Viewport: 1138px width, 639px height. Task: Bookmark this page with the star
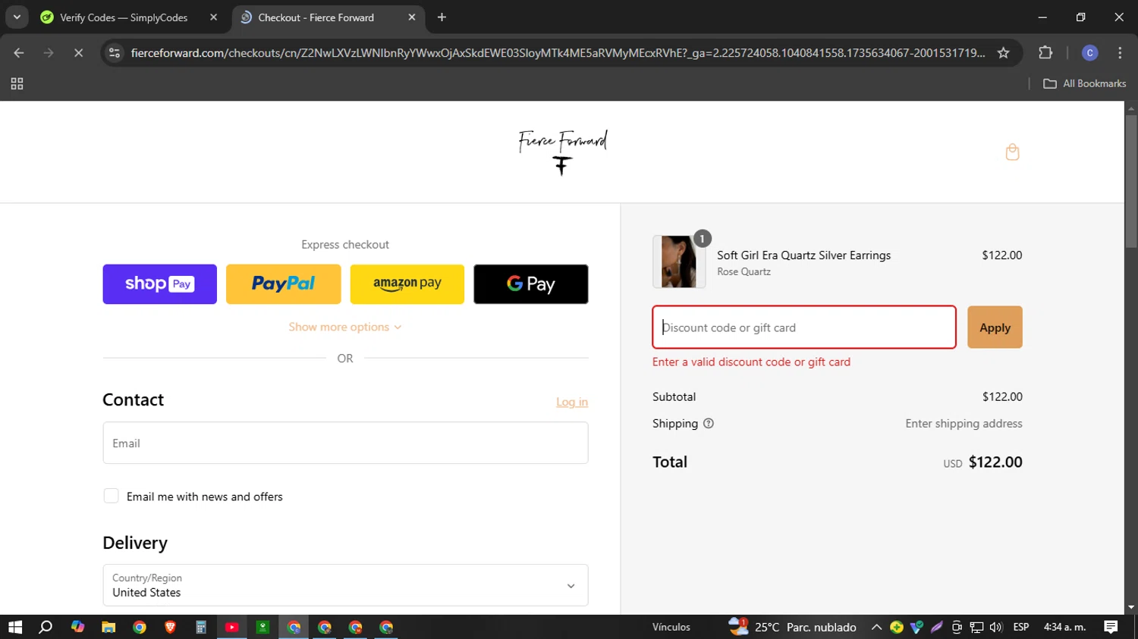click(1003, 52)
